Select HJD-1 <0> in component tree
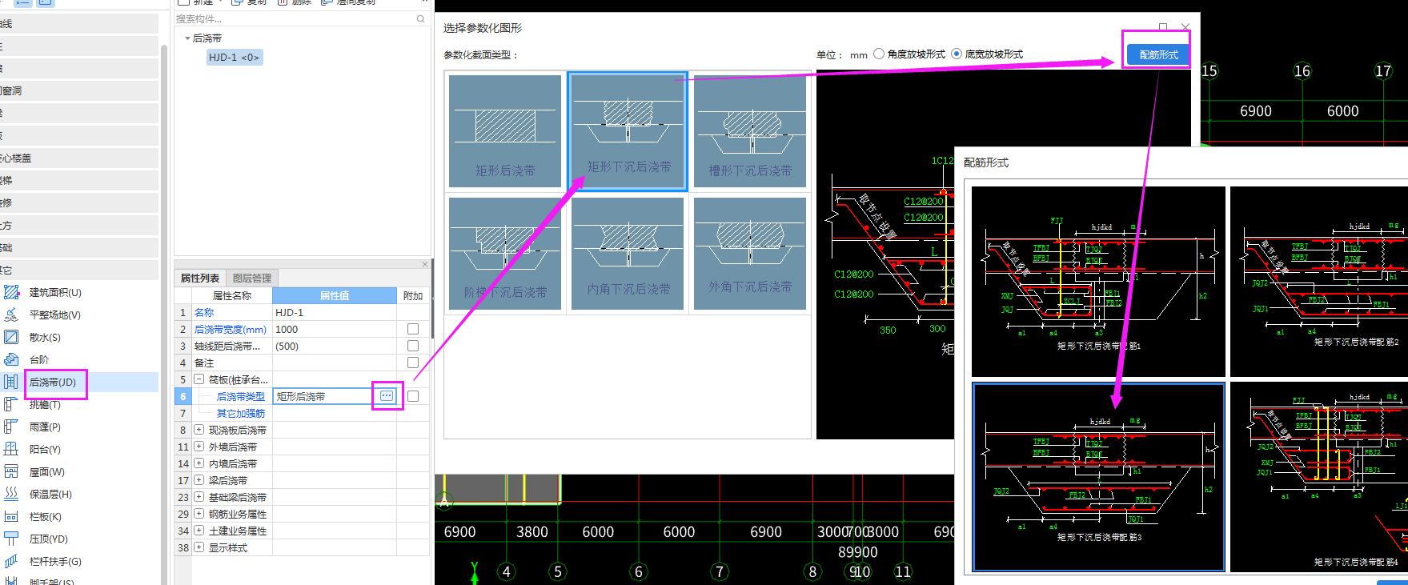 tap(234, 58)
